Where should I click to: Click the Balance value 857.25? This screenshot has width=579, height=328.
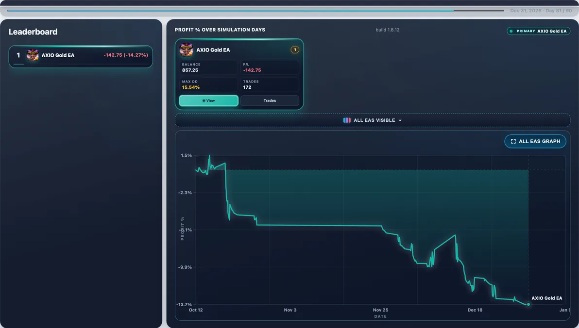point(190,70)
